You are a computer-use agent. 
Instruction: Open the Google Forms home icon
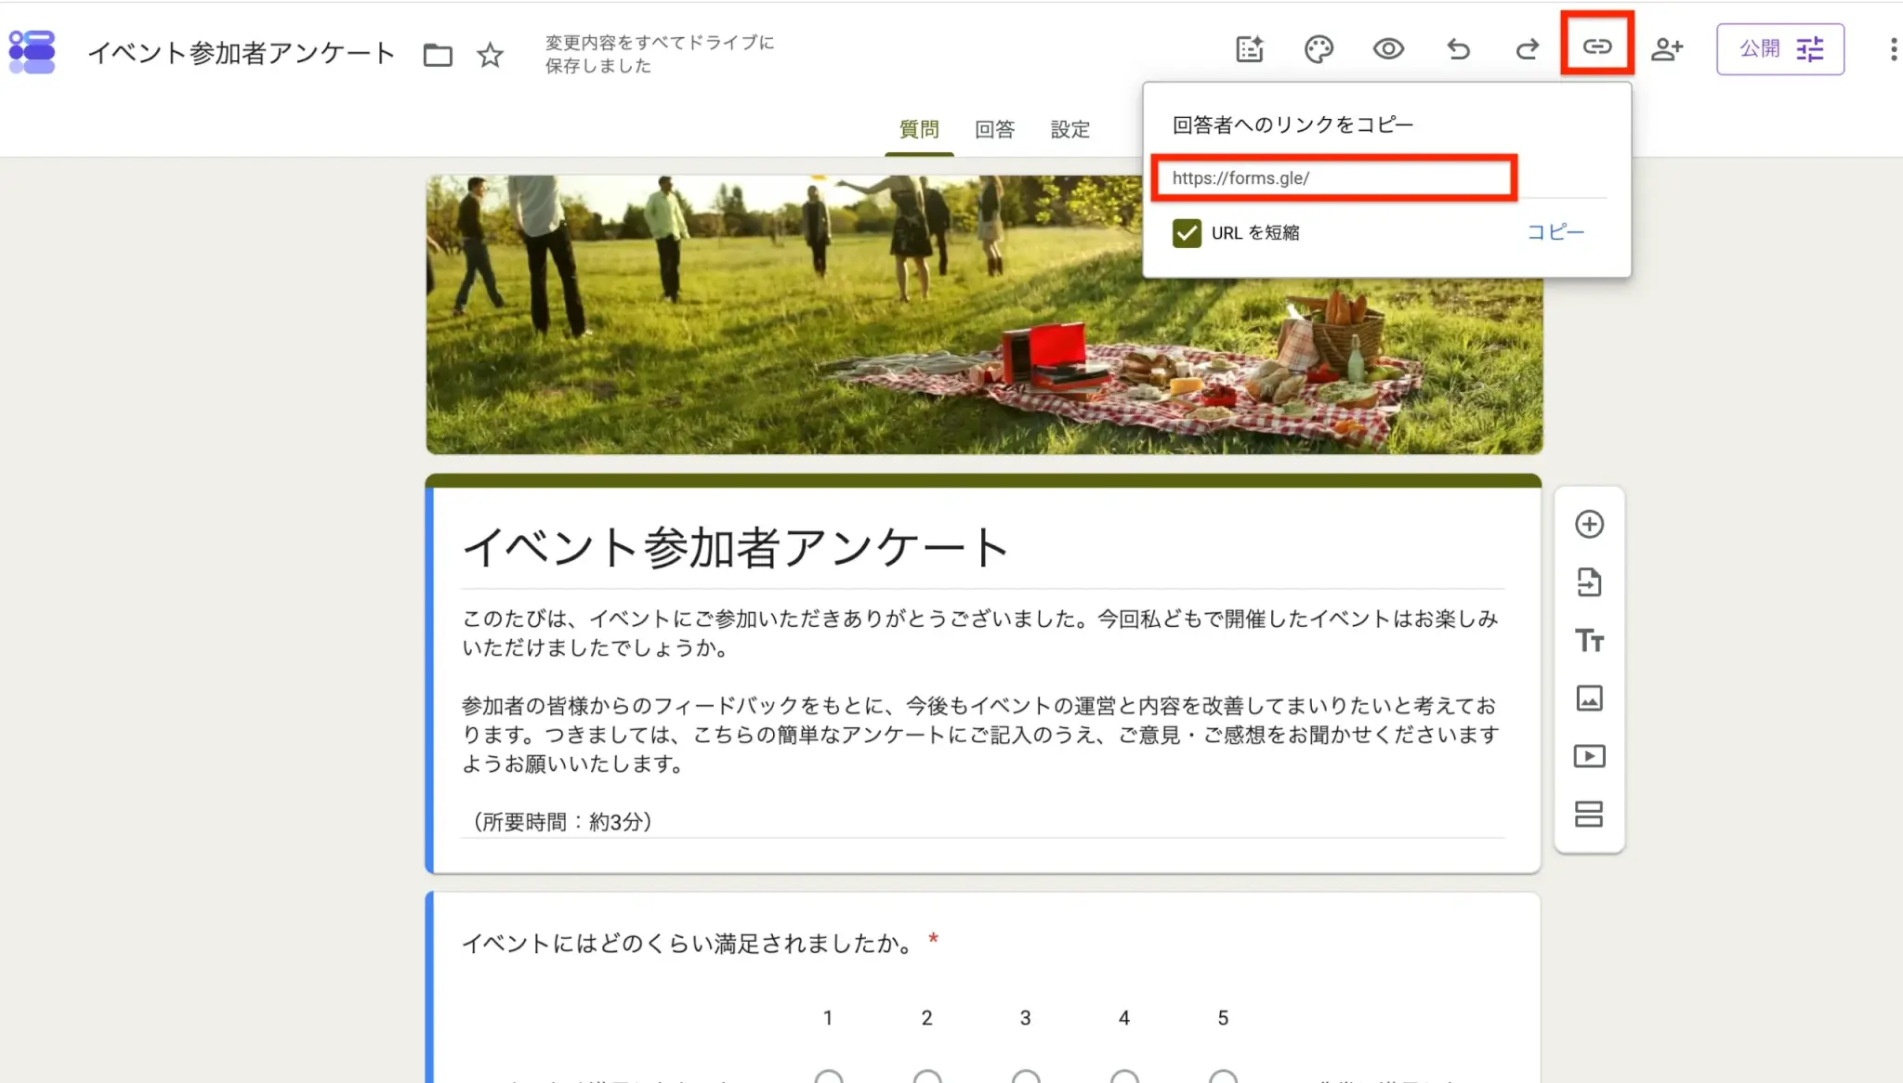point(32,51)
